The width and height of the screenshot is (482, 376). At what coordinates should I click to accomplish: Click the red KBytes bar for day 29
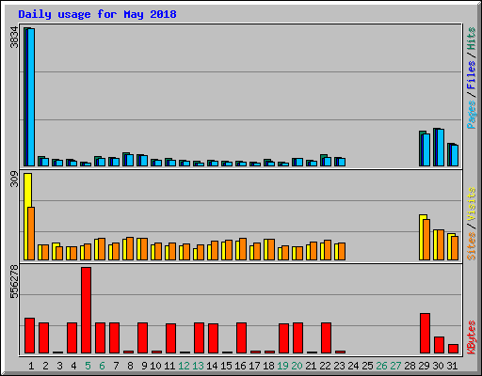coord(425,334)
